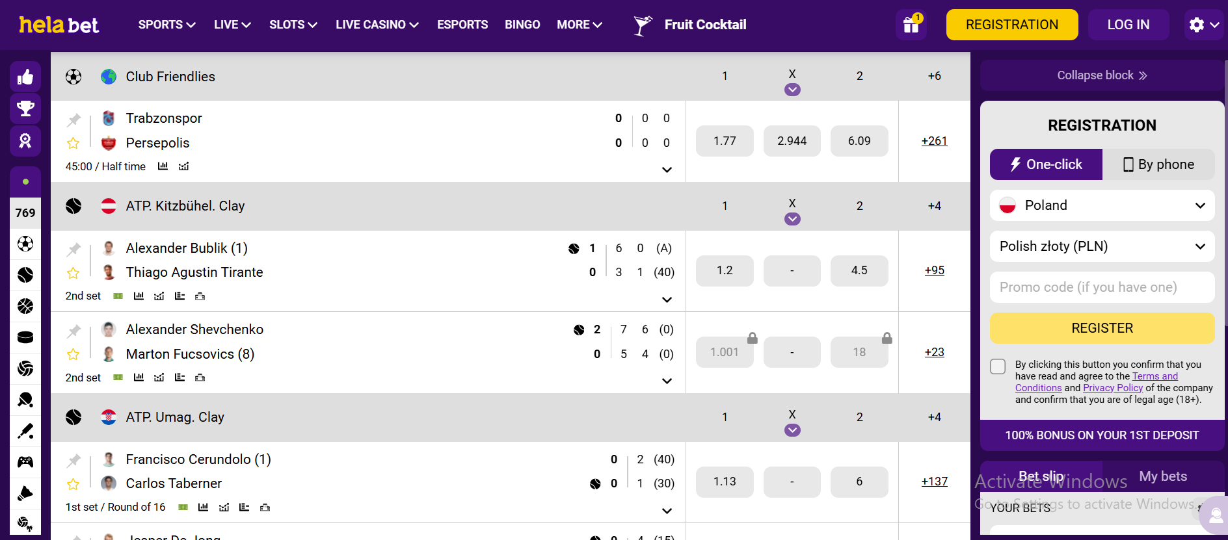
Task: Select esports gamepad icon in the sidebar
Action: pos(25,462)
